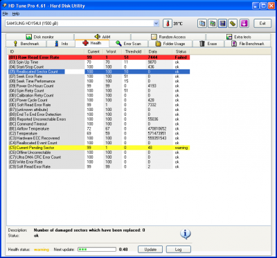Click the copy text to clipboard icon
Screen dimensions: 277x258
click(x=202, y=24)
